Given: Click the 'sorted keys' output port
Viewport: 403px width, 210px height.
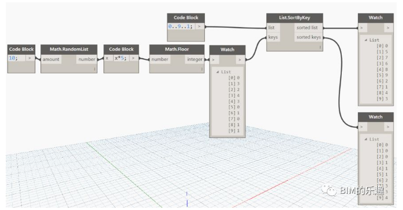Looking at the screenshot, I should (308, 37).
